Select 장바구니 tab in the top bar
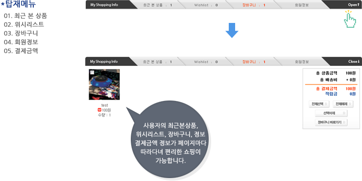The width and height of the screenshot is (362, 181). point(253,5)
